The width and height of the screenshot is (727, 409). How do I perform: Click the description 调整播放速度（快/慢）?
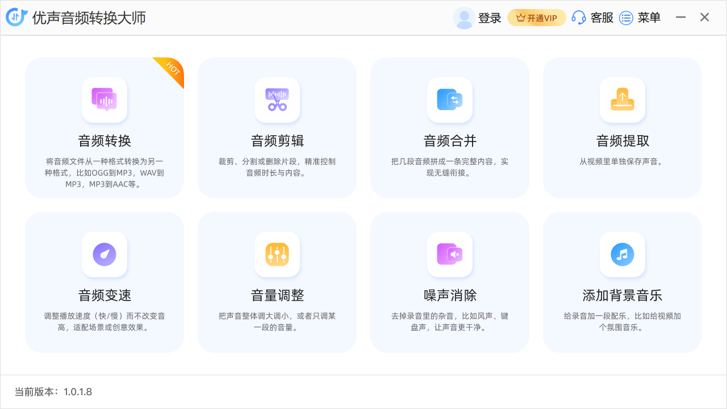(105, 322)
